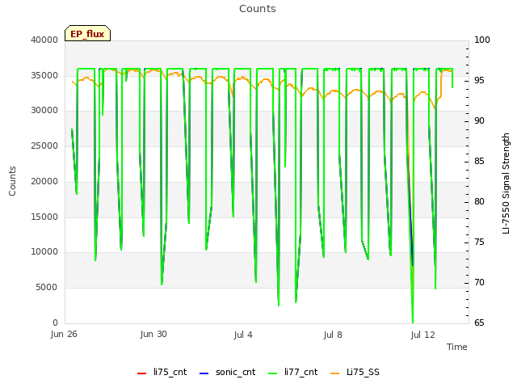Toggle the li77_cnt legend entry
Screen dimensions: 517x388
[293, 372]
